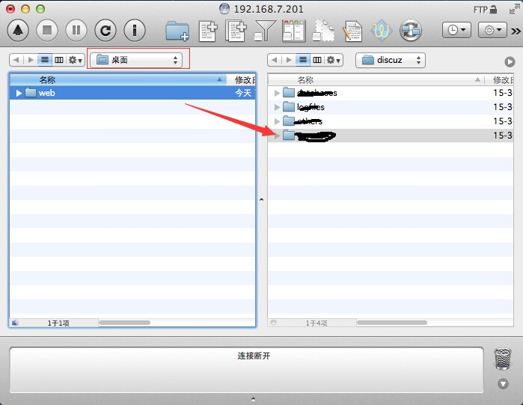Go back in local pane
523x405 pixels.
(16, 60)
